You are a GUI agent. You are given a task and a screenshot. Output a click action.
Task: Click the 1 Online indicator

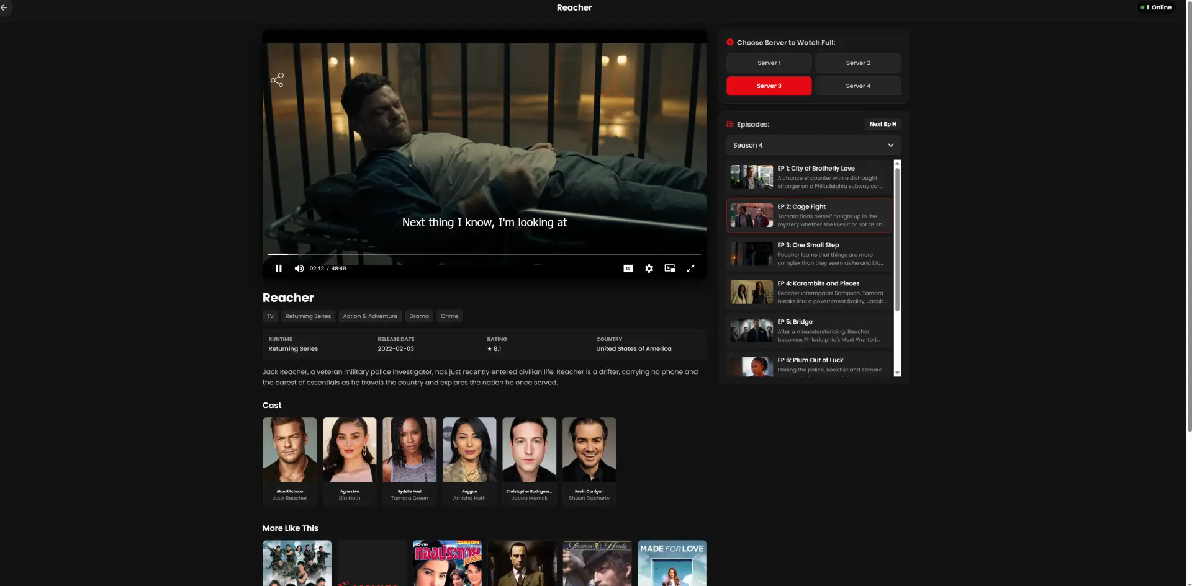(1156, 7)
